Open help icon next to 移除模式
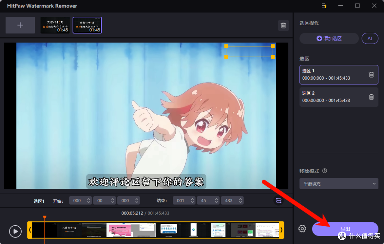Screen dimensions: 384x244 coord(325,171)
